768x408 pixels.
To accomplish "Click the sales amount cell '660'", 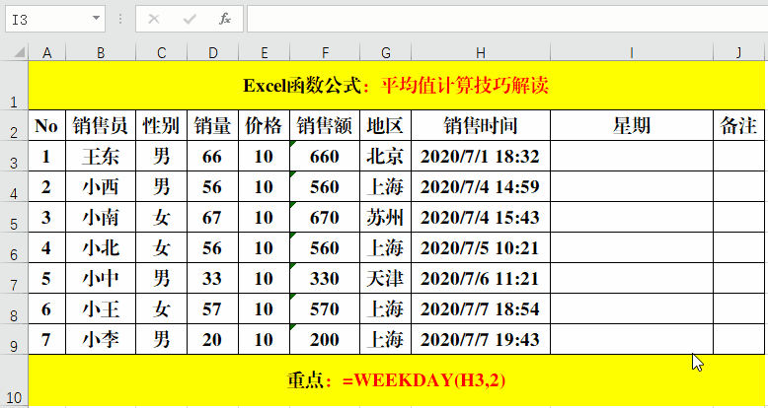I will tap(325, 156).
